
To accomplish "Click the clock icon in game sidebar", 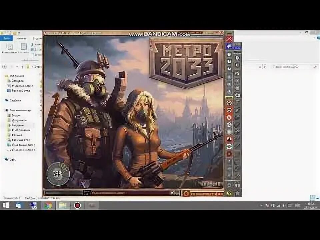I will click(x=237, y=58).
